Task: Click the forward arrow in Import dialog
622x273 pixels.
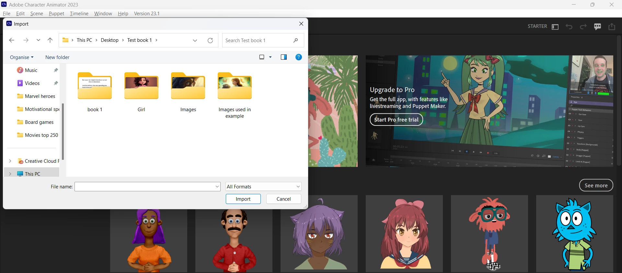Action: click(x=26, y=40)
